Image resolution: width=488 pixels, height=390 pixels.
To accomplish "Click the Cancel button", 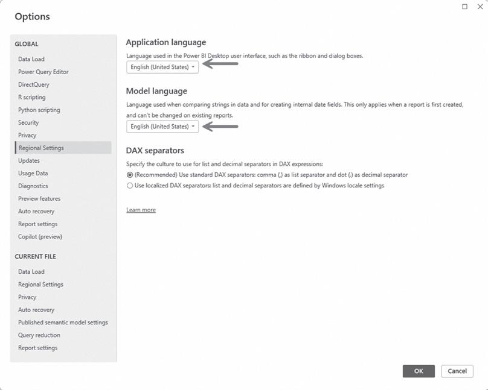I will pos(457,371).
